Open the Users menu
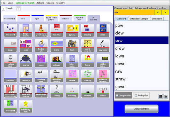170x117 pixels. click(11, 3)
